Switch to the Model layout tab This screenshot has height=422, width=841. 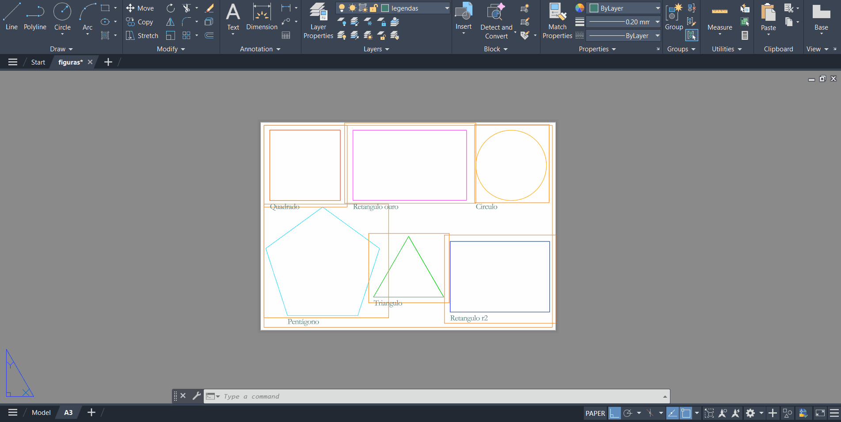pyautogui.click(x=41, y=413)
